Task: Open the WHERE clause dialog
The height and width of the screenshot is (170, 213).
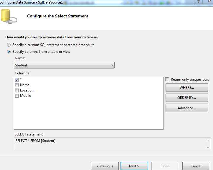Action: (187, 88)
